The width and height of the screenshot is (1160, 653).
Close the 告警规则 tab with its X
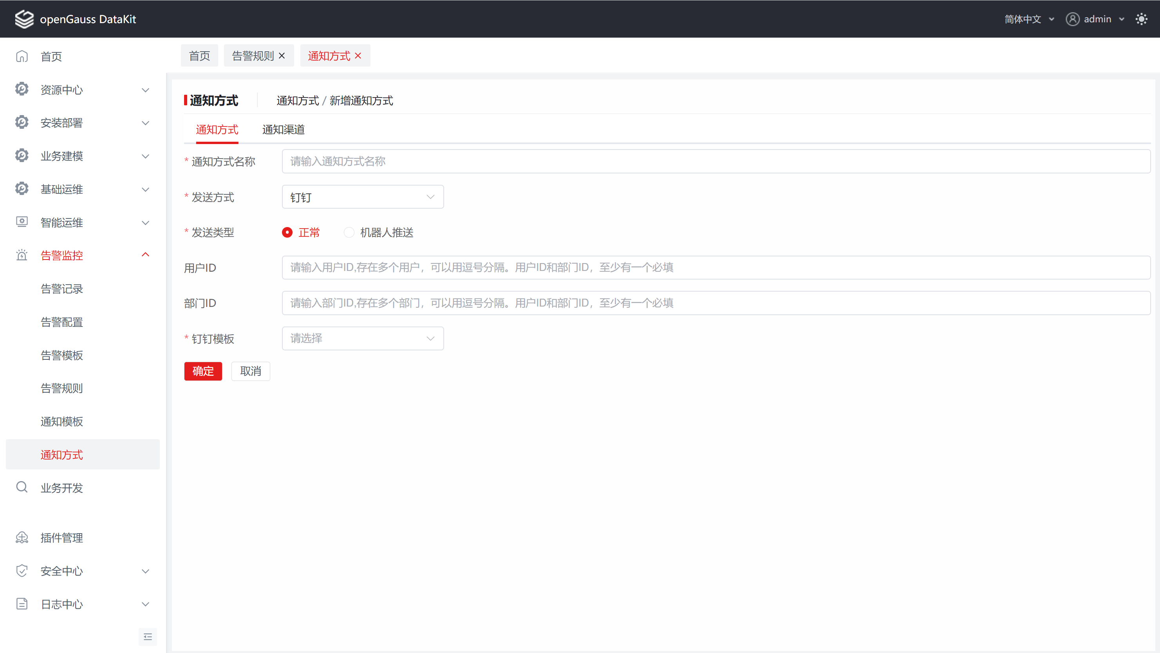(282, 55)
